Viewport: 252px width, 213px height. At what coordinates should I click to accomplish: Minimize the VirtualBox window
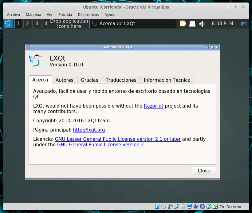click(228, 7)
